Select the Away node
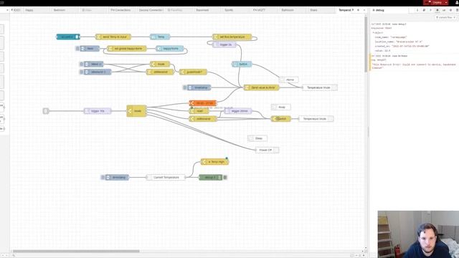459x258 pixels. click(x=281, y=107)
